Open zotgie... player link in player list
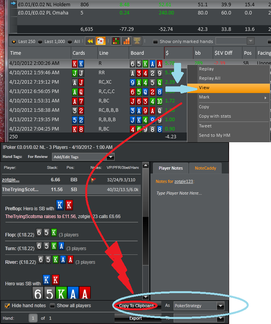Image resolution: width=271 pixels, height=324 pixels. 11,179
